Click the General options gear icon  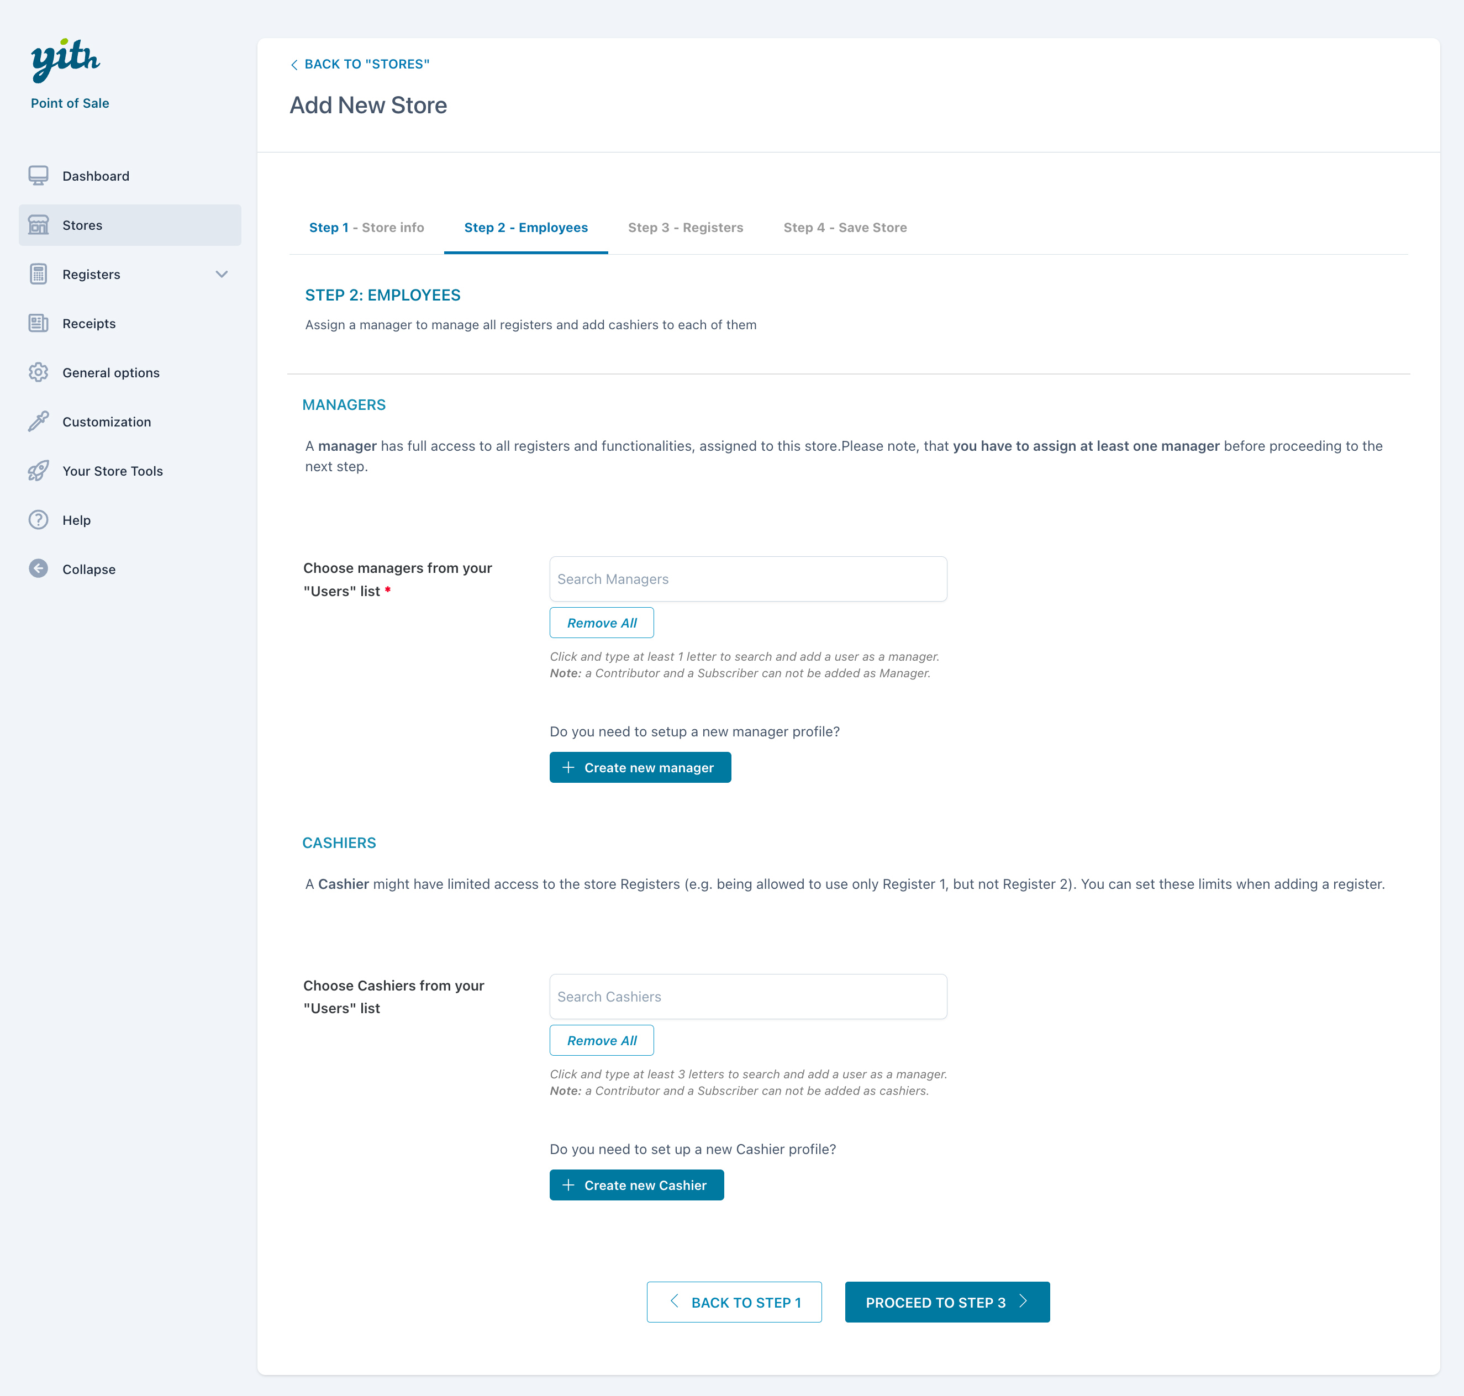pos(38,372)
